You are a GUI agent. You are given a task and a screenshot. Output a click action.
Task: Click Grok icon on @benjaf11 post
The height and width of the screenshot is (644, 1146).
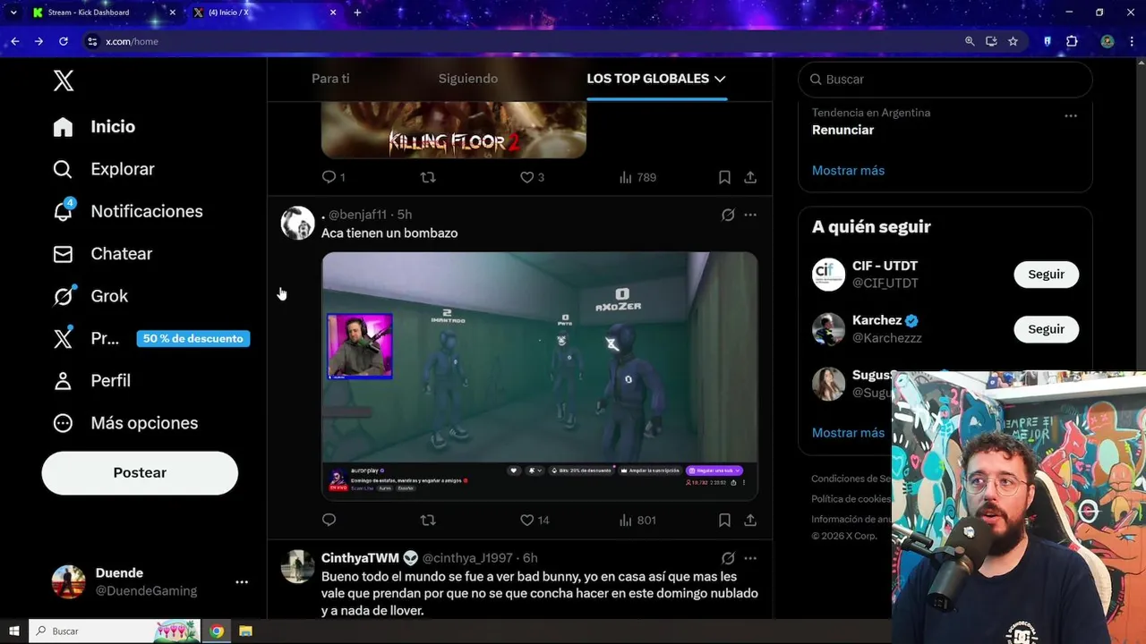click(728, 215)
